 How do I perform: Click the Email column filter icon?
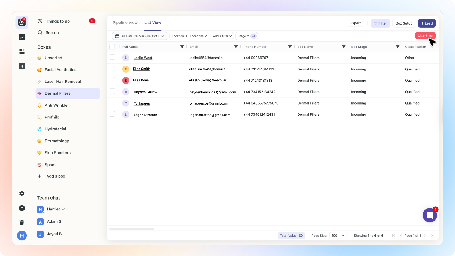[x=236, y=47]
